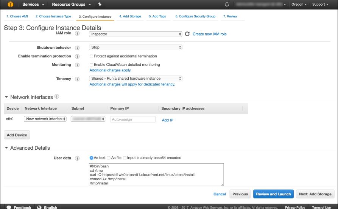Click the Review and Launch button
Image resolution: width=338 pixels, height=209 pixels.
273,194
